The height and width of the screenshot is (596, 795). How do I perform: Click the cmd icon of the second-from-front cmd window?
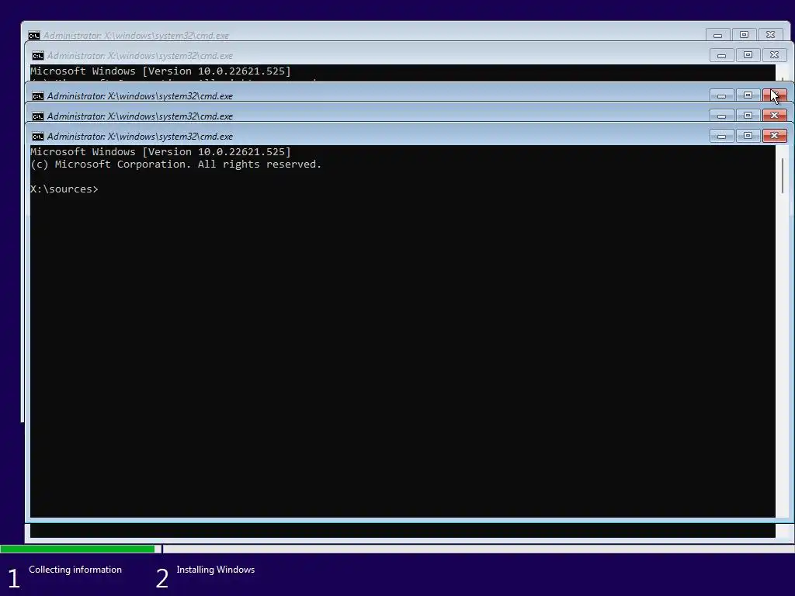[37, 116]
